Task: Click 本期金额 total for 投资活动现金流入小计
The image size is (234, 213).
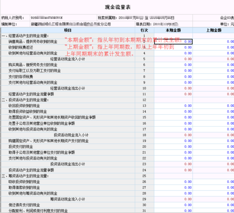Action: pyautogui.click(x=173, y=135)
